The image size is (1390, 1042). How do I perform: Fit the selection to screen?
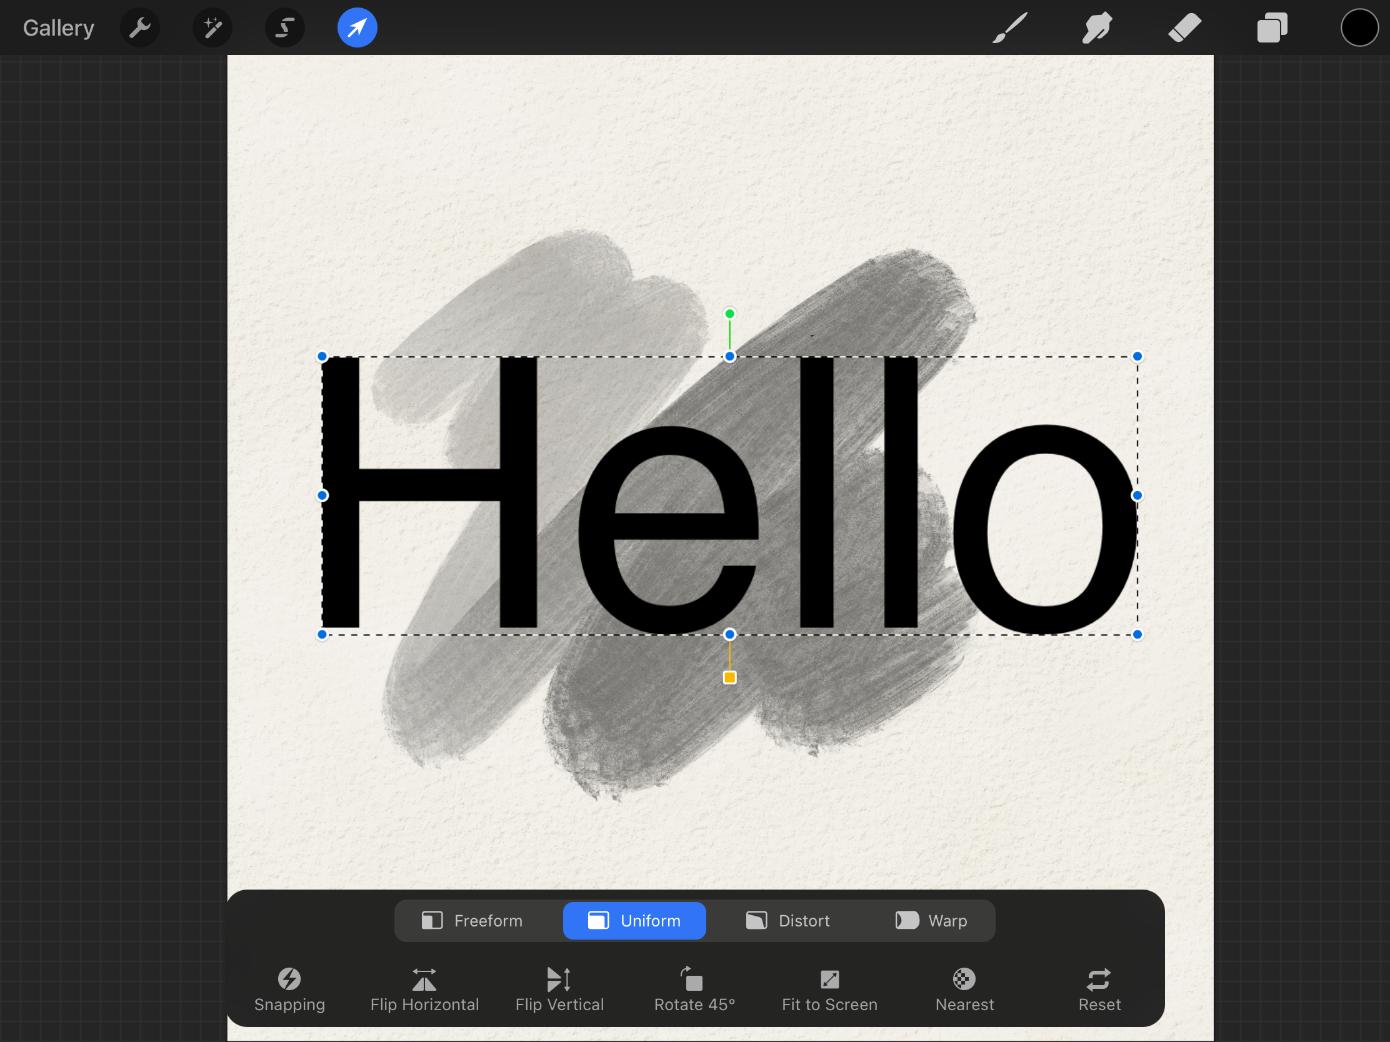[x=829, y=990]
